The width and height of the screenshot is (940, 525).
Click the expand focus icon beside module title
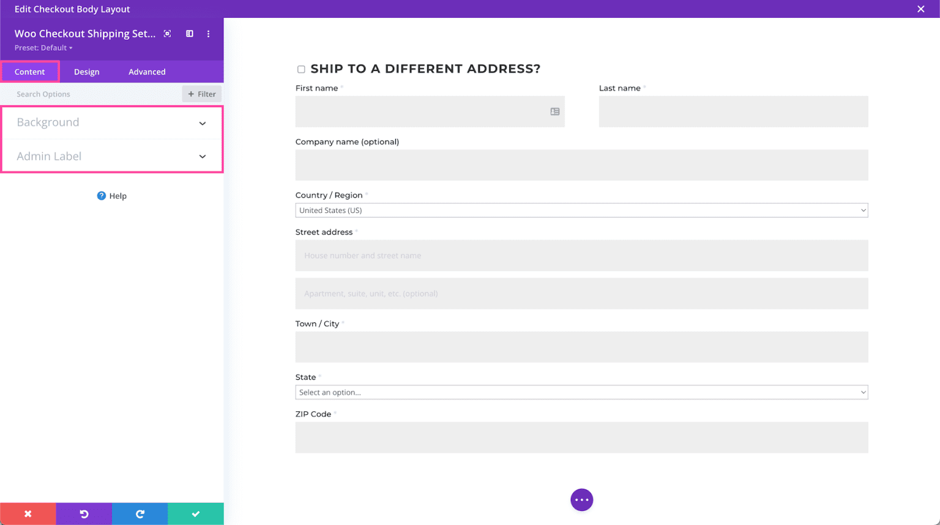point(167,34)
